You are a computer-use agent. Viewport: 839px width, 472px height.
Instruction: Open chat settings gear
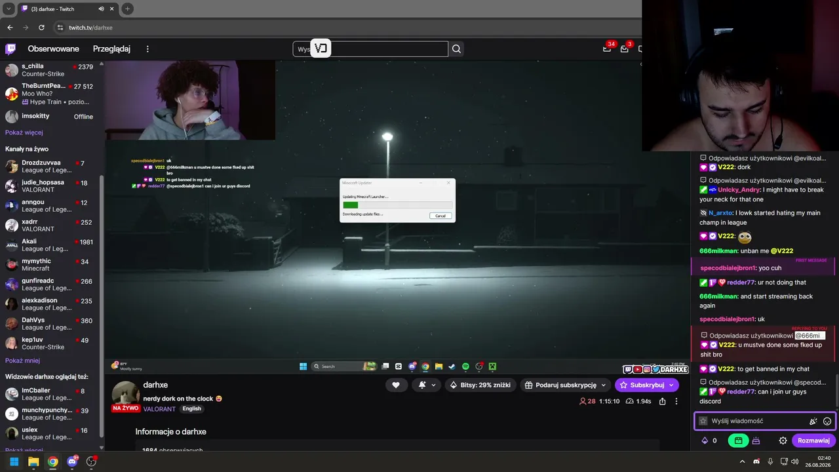(x=783, y=441)
